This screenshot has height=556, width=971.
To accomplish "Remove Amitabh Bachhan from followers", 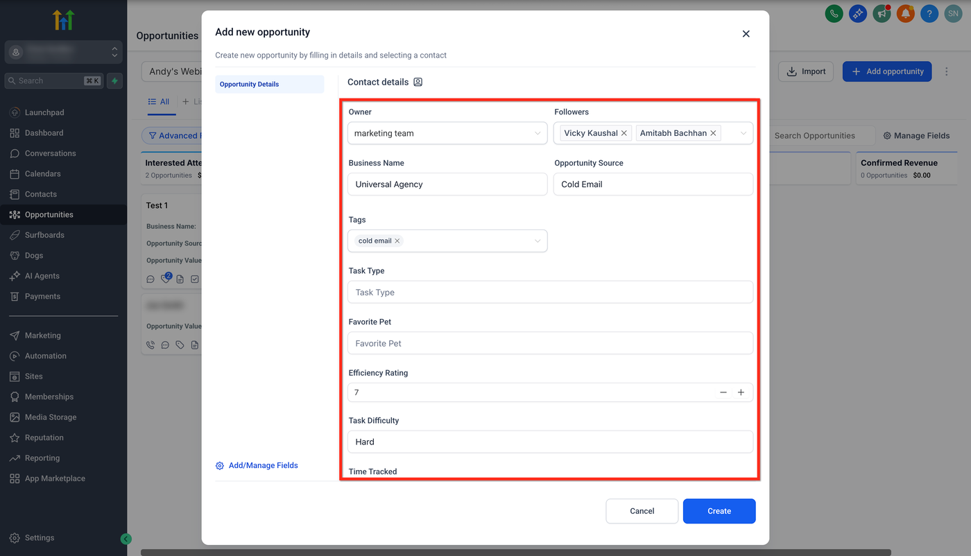I will (713, 133).
